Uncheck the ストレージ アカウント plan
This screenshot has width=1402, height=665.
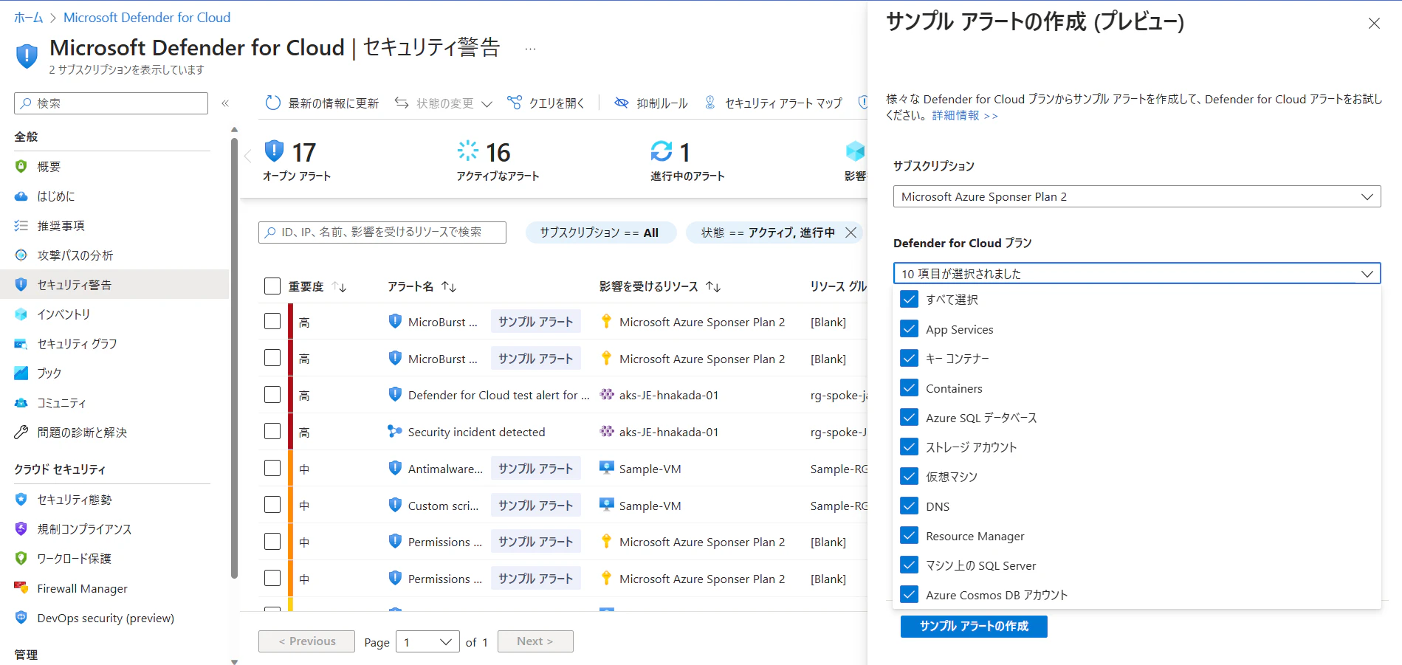pyautogui.click(x=910, y=447)
